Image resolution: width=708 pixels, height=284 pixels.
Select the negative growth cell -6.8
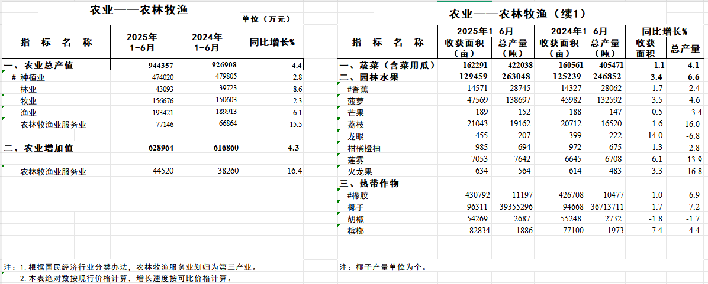(693, 136)
